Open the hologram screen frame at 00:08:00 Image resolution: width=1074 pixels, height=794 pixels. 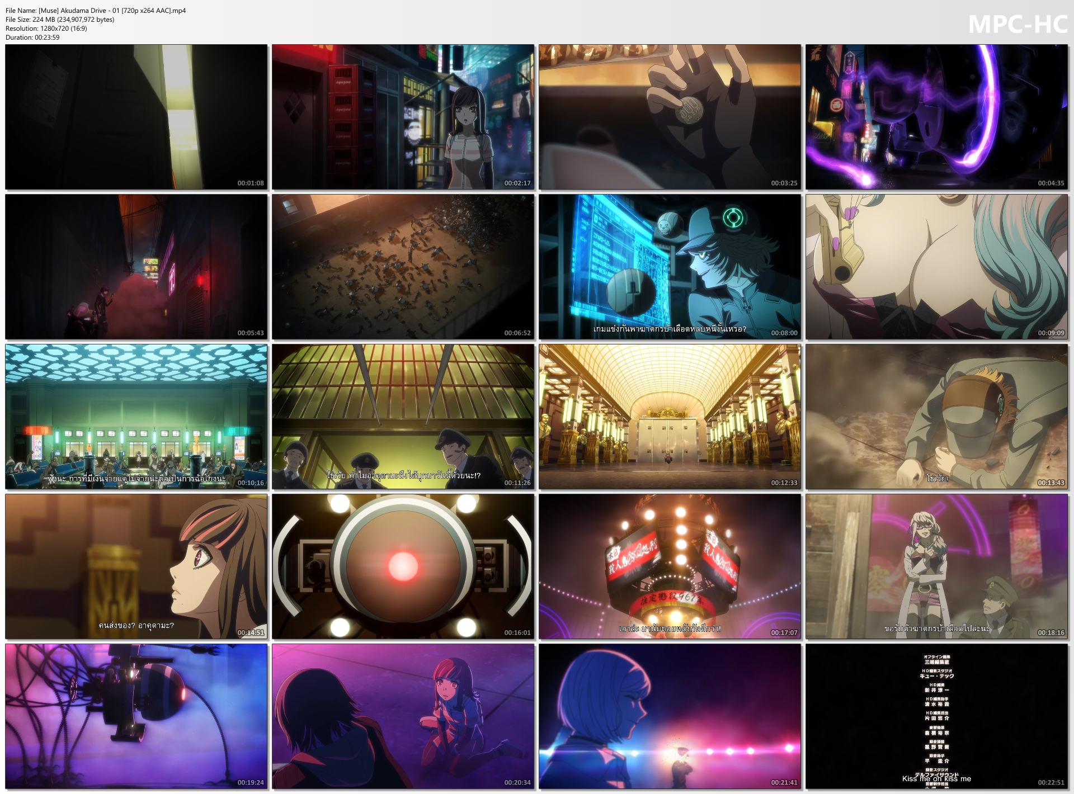click(670, 267)
